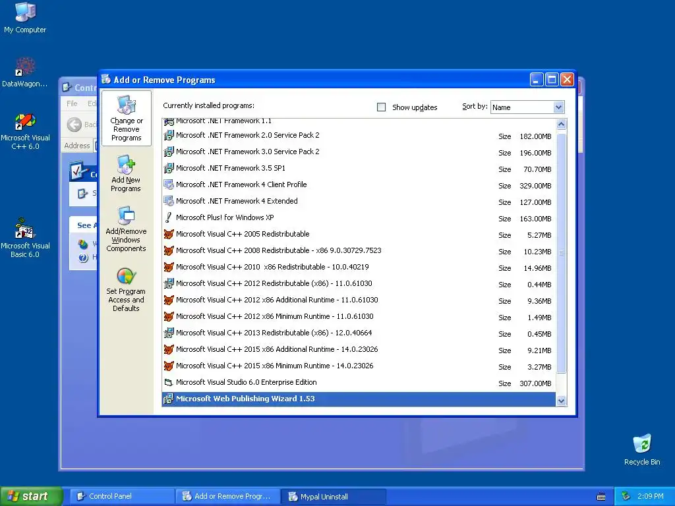Click the keyboard icon in the taskbar
The width and height of the screenshot is (675, 506).
click(601, 497)
